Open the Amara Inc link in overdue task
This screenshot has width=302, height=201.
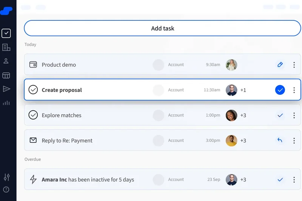coord(54,180)
